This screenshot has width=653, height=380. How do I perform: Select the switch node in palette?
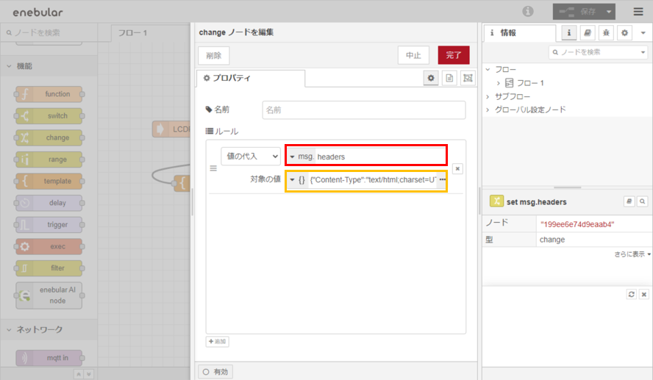(49, 115)
